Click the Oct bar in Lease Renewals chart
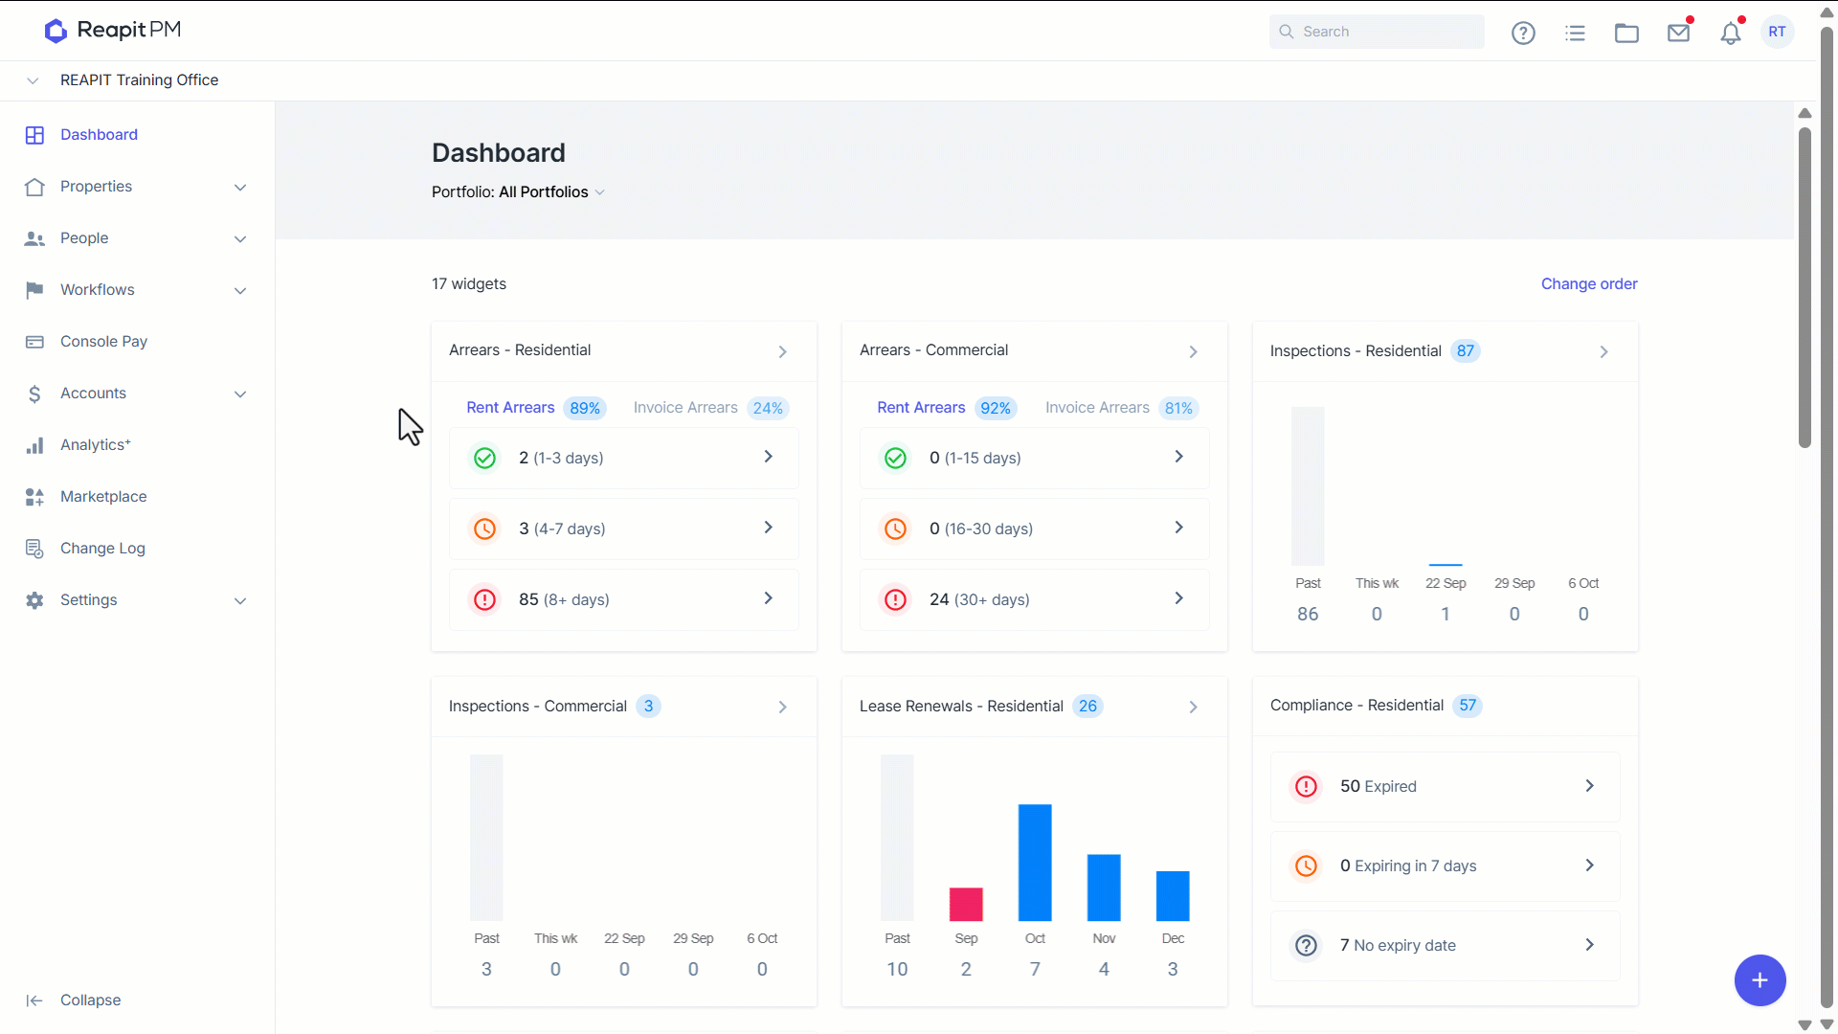Viewport: 1838px width, 1034px height. (x=1035, y=863)
